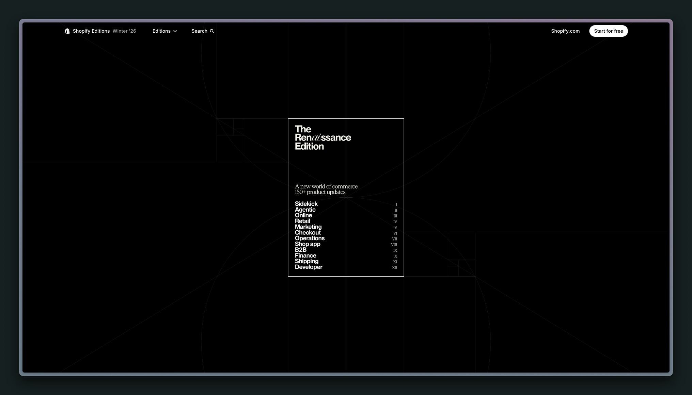The height and width of the screenshot is (395, 692).
Task: Open the Editions menu
Action: 161,31
